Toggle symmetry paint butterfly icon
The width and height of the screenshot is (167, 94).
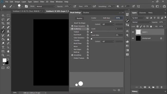(x=138, y=6)
